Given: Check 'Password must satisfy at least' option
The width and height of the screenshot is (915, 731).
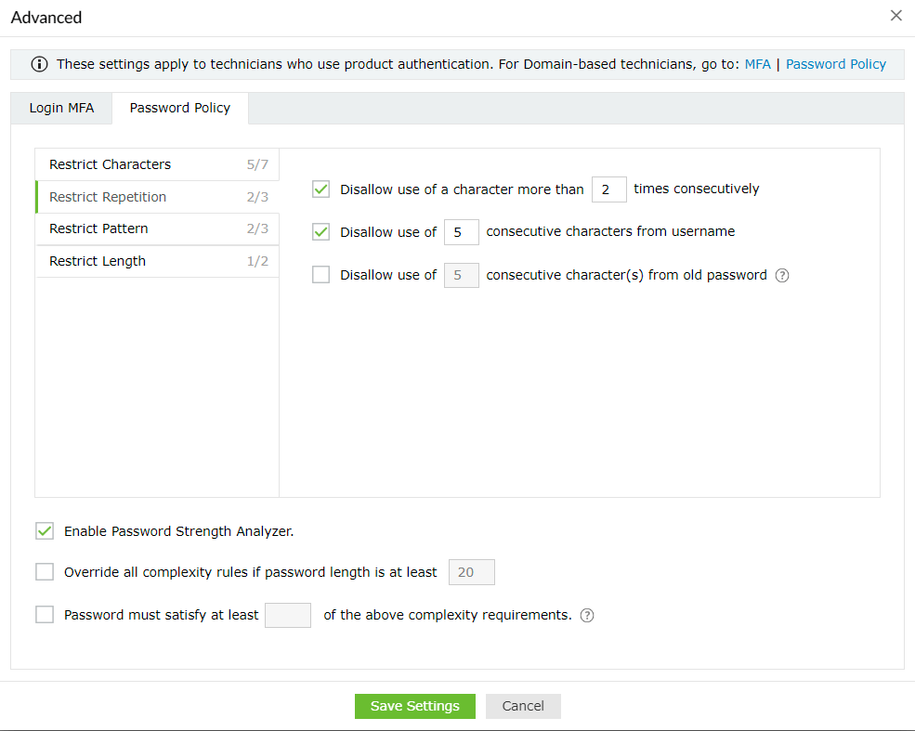Looking at the screenshot, I should click(x=45, y=615).
